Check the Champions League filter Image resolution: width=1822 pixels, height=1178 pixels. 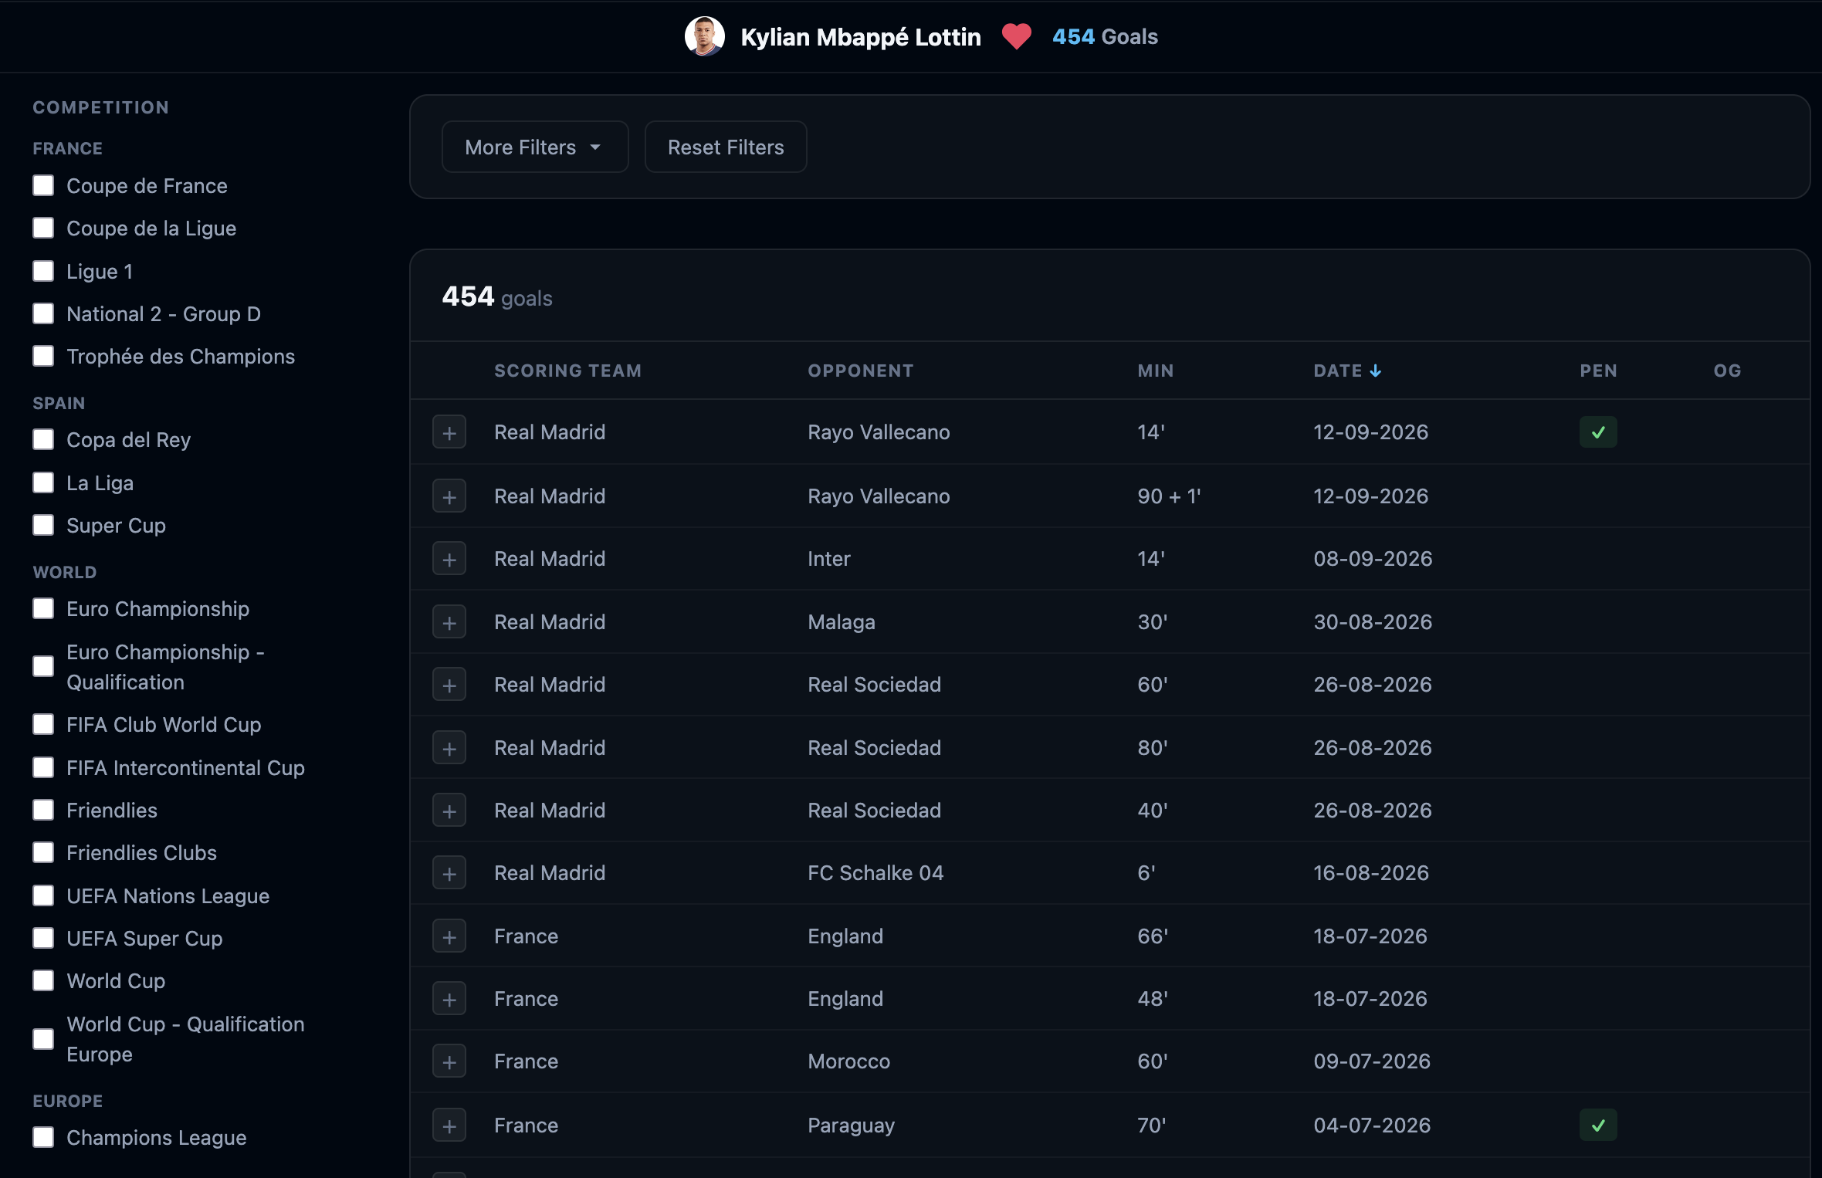click(43, 1137)
